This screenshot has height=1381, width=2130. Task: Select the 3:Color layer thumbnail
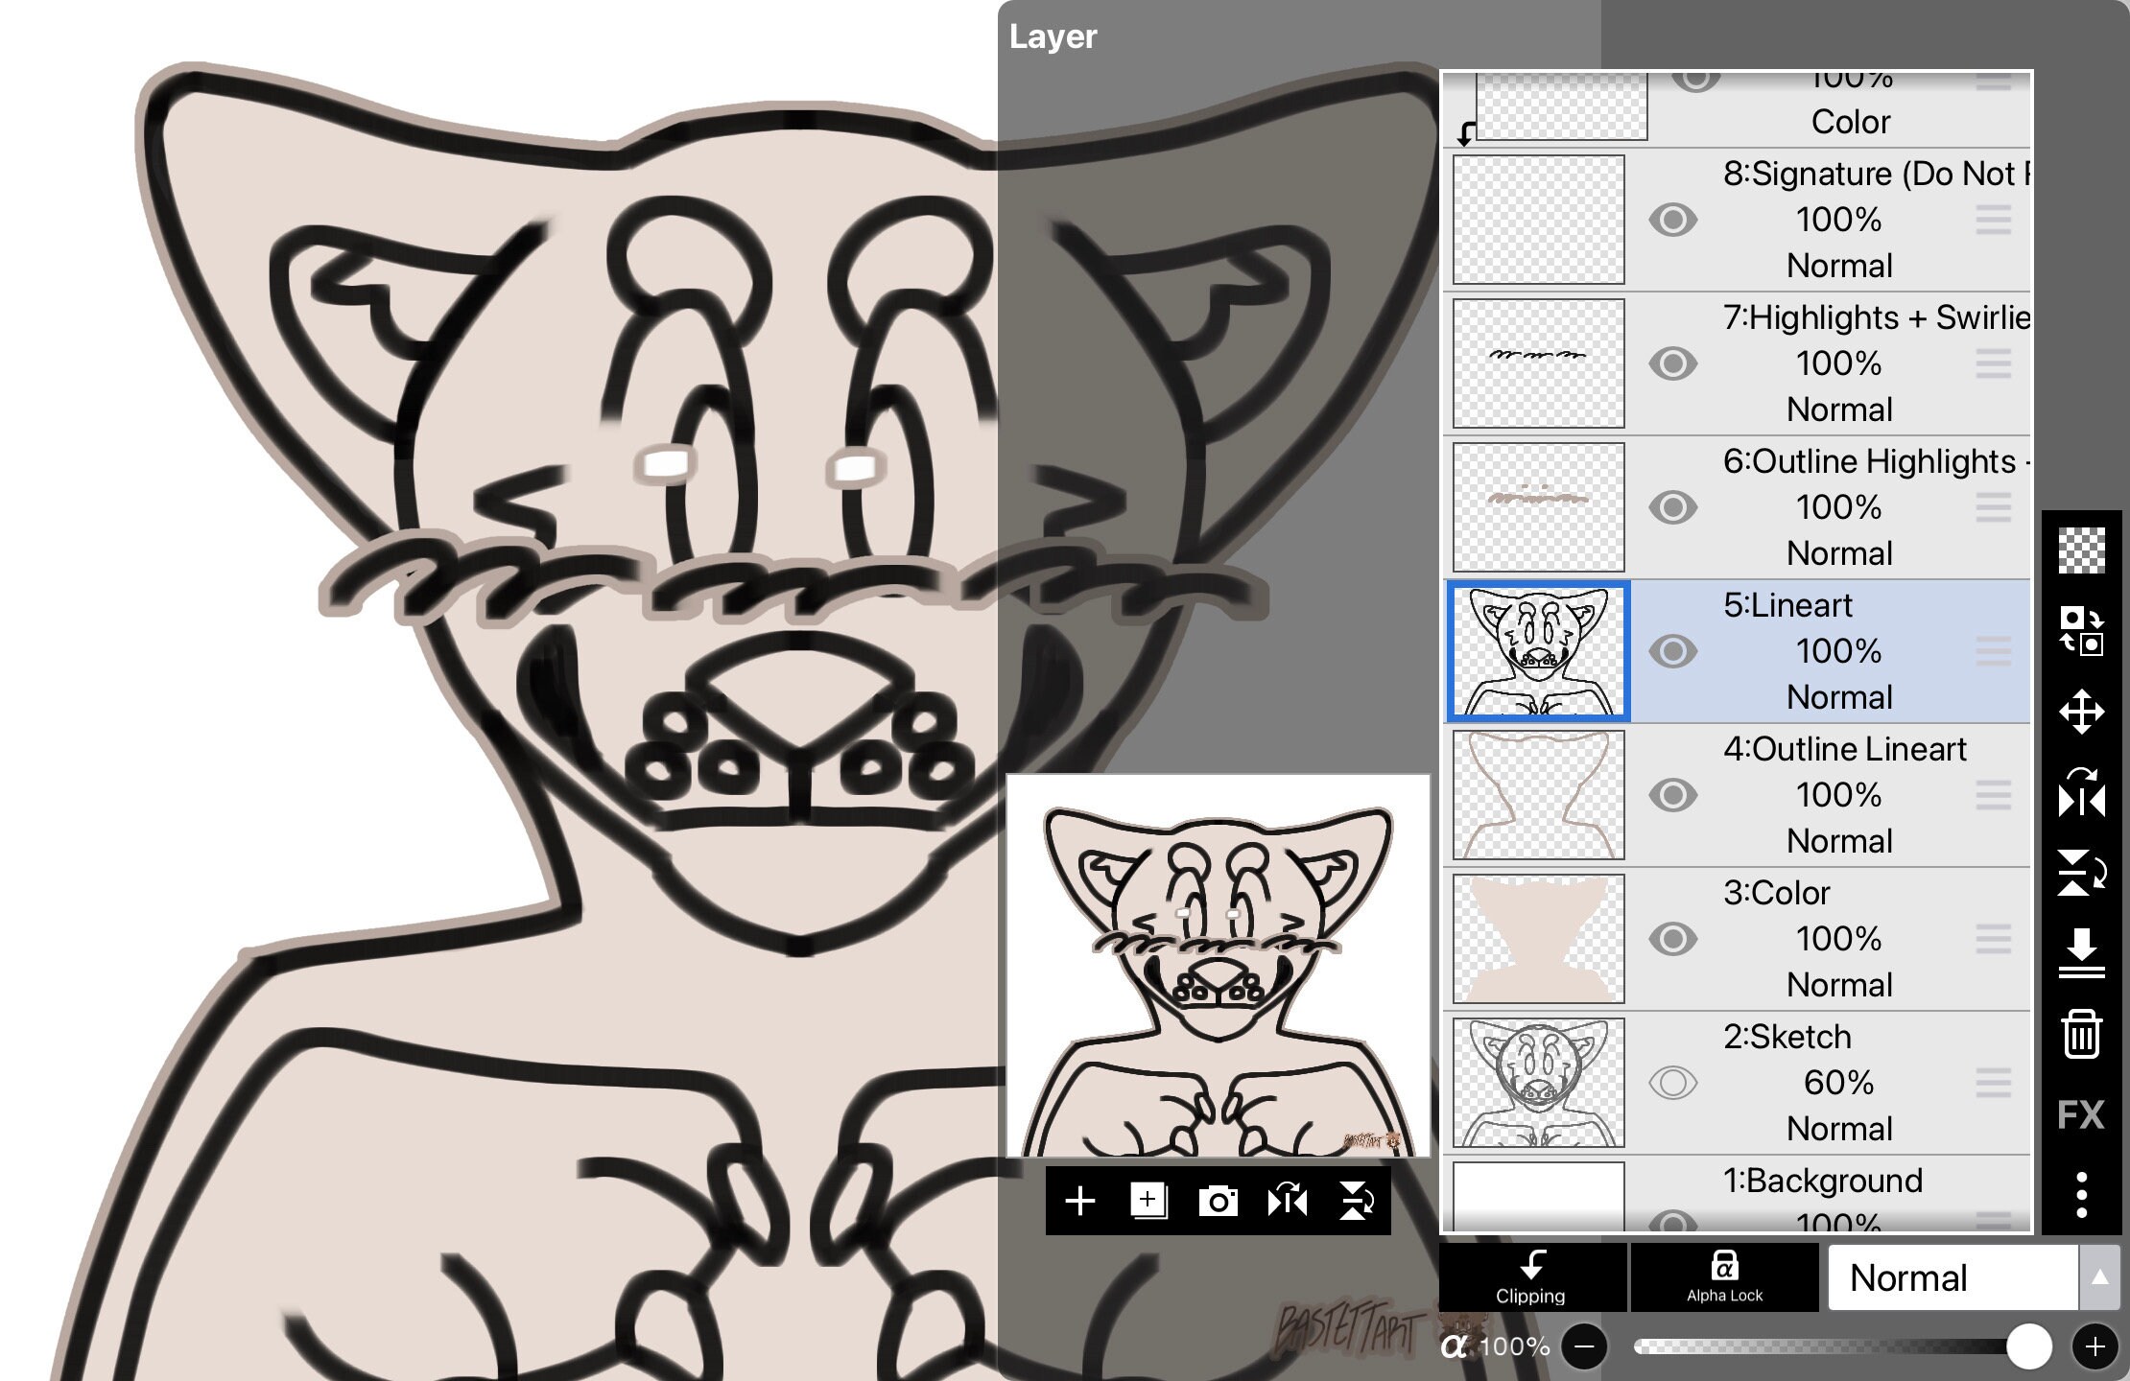tap(1538, 939)
